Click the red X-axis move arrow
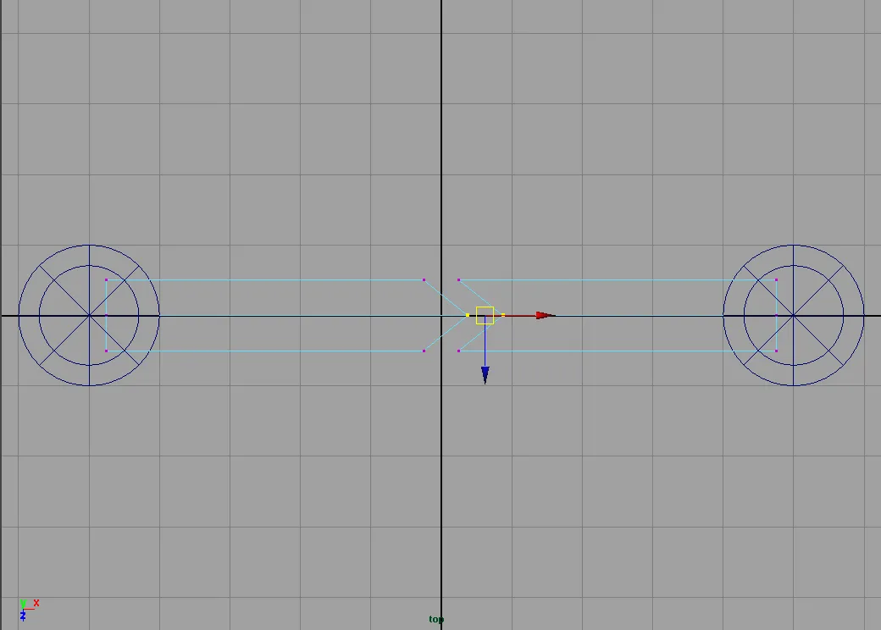The height and width of the screenshot is (630, 881). 546,315
